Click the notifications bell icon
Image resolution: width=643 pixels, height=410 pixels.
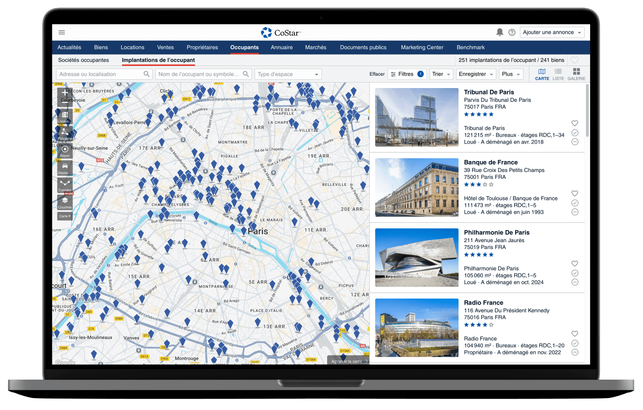pos(500,32)
